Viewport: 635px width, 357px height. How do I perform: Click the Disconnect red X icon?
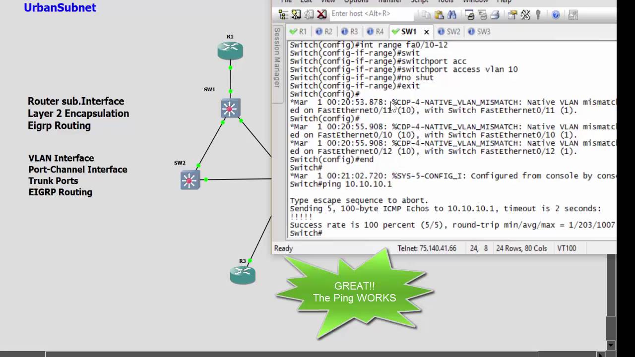click(x=322, y=14)
